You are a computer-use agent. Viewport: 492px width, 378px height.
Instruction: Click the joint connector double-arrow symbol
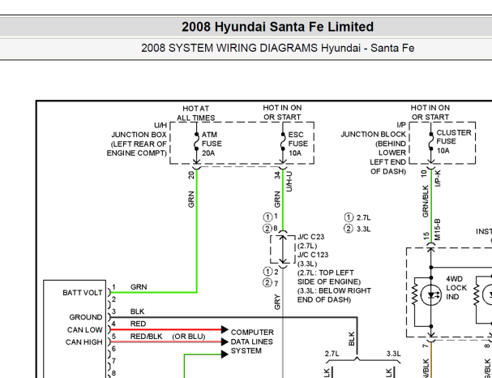point(283,249)
